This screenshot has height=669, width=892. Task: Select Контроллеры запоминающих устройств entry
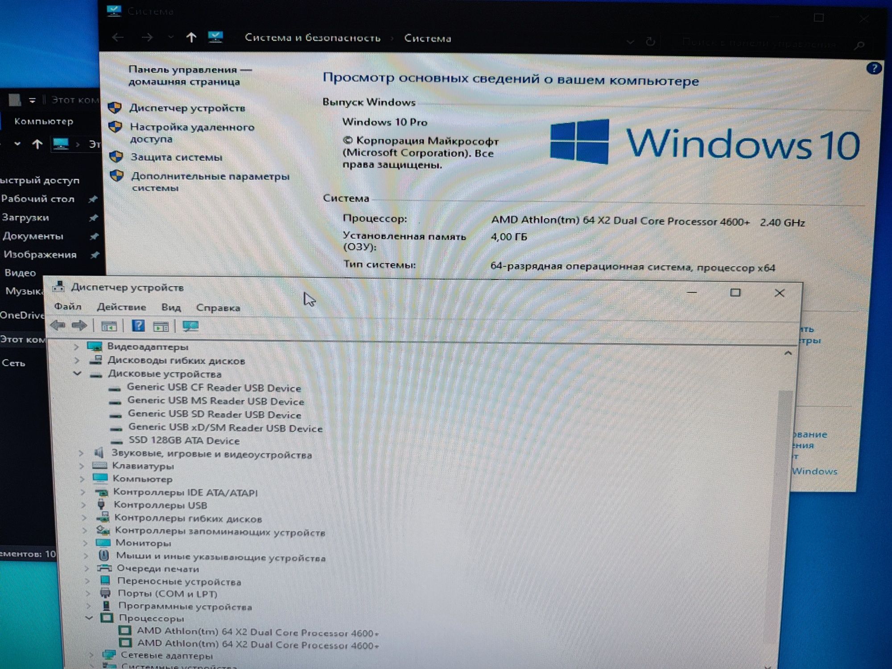[x=220, y=531]
